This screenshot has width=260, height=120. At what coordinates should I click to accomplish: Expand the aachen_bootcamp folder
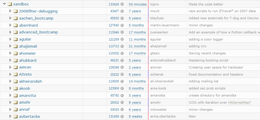(10, 18)
